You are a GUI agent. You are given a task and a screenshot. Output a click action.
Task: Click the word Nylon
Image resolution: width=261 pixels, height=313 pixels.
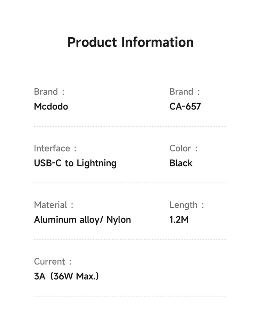(119, 220)
